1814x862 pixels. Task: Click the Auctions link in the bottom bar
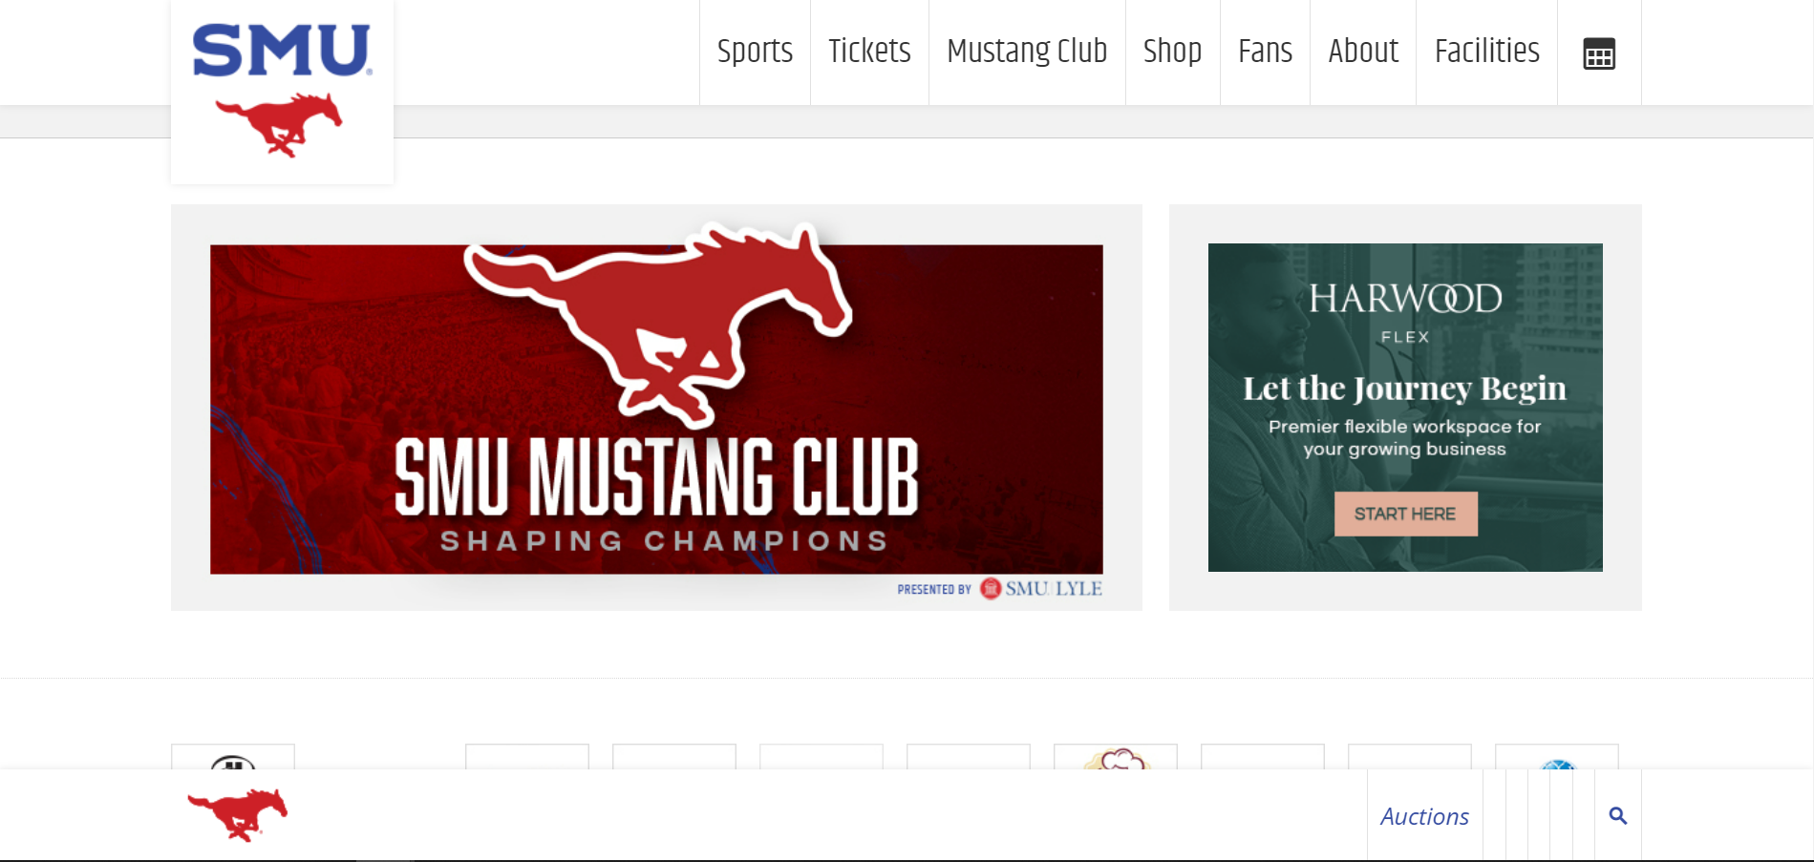(x=1424, y=816)
